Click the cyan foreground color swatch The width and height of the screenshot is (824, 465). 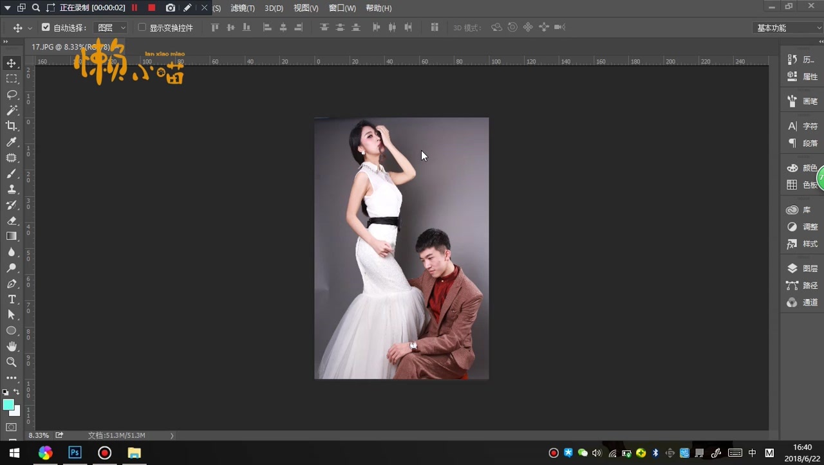(x=8, y=405)
